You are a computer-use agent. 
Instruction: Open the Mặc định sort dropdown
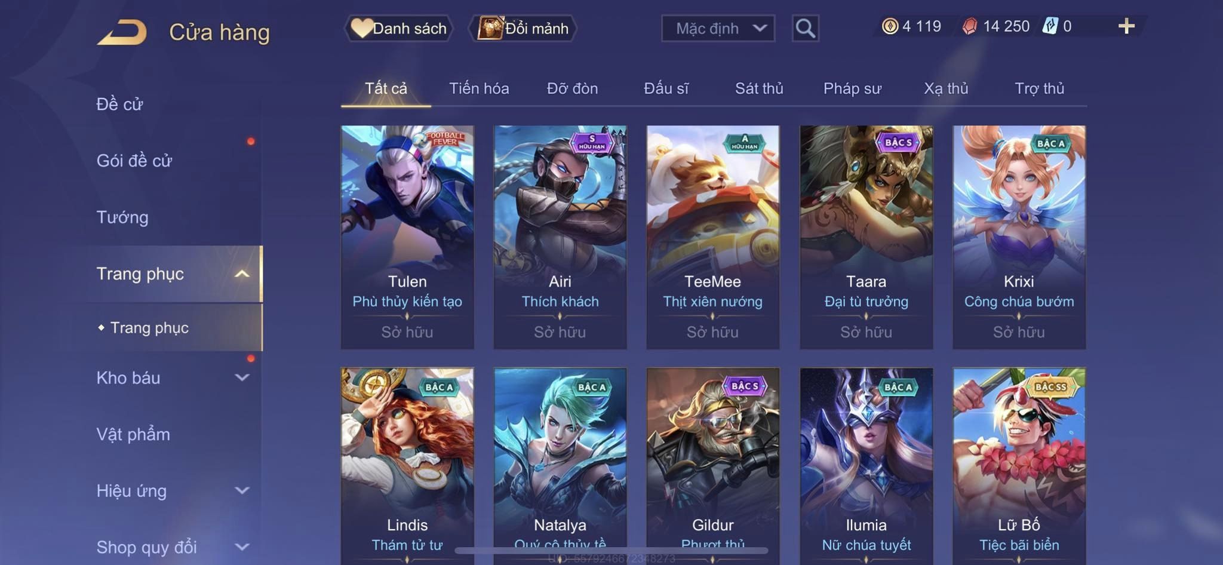pos(718,28)
